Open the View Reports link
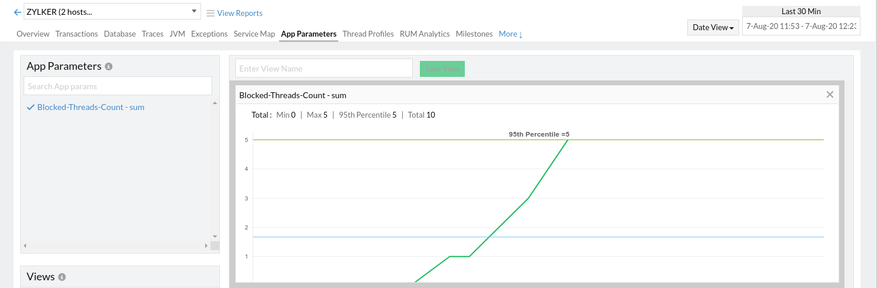Viewport: 877px width, 288px height. [240, 13]
